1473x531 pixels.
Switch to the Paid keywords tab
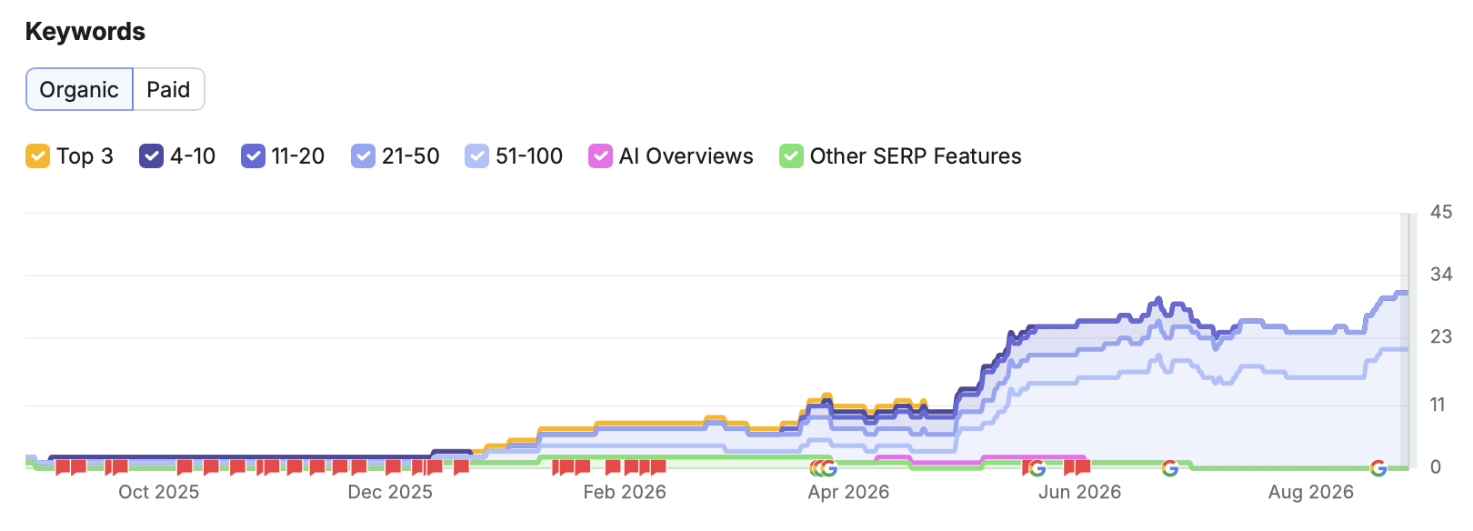pyautogui.click(x=168, y=89)
